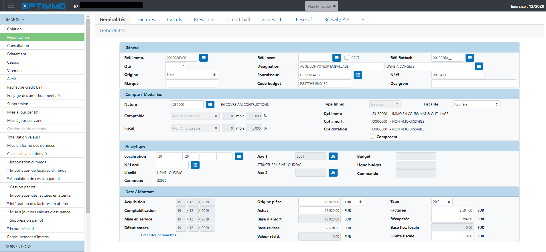Viewport: 546px width, 252px height.
Task: Open the Fiscal amortization mode dropdown
Action: coord(195,128)
